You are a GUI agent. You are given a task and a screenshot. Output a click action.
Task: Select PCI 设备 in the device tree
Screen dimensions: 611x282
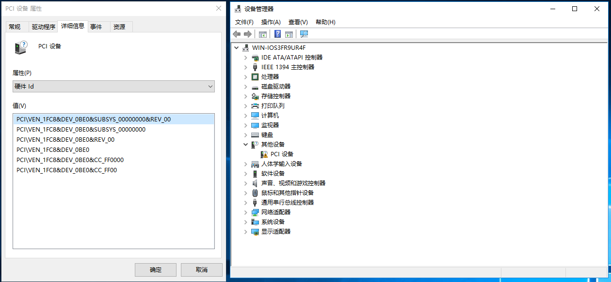tap(282, 154)
